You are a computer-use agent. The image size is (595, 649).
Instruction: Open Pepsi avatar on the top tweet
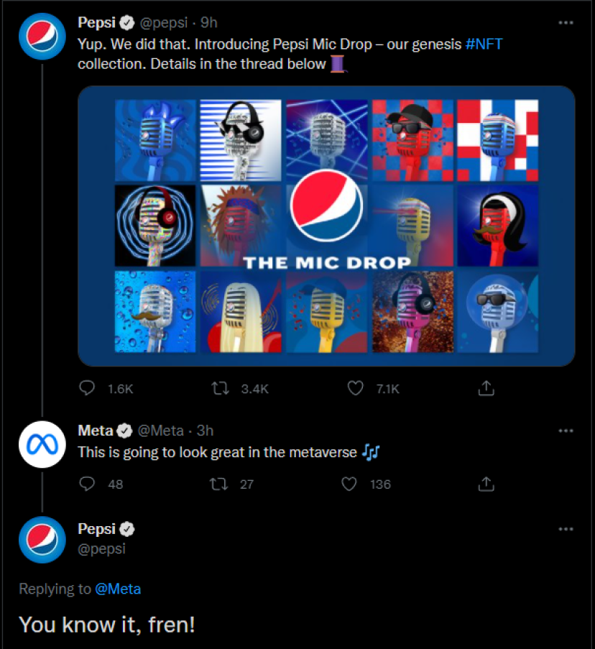(x=42, y=36)
